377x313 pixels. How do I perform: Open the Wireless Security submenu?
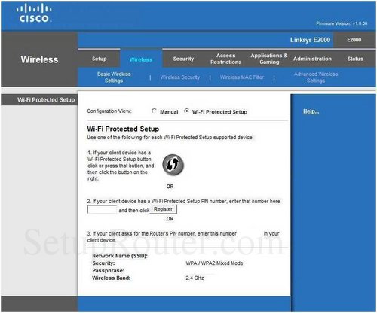click(180, 77)
